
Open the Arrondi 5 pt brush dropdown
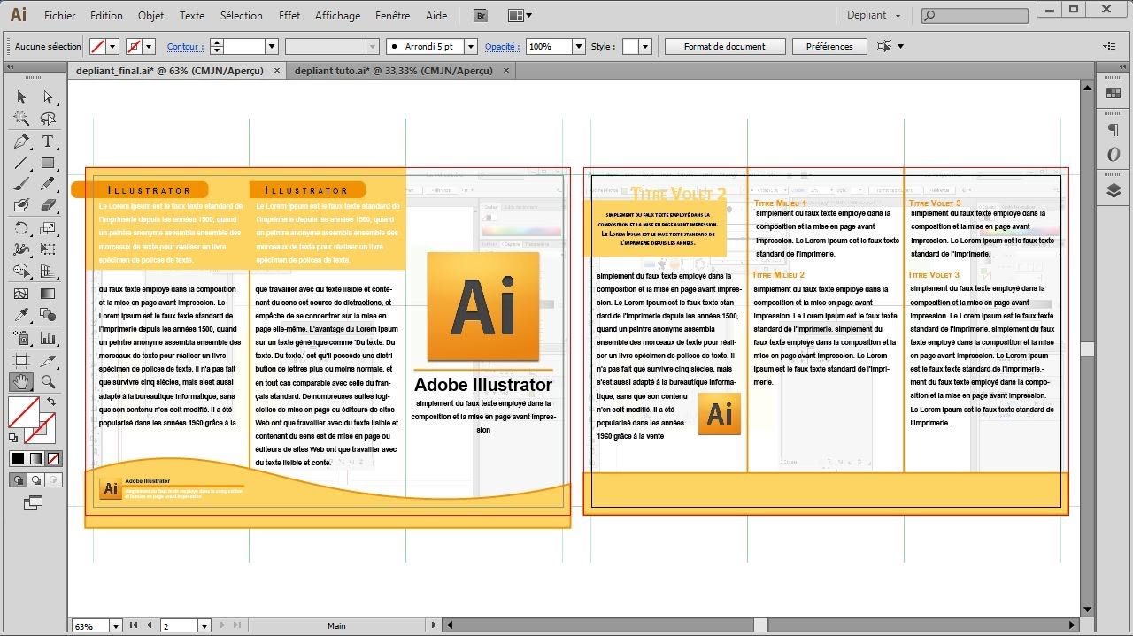pyautogui.click(x=470, y=46)
